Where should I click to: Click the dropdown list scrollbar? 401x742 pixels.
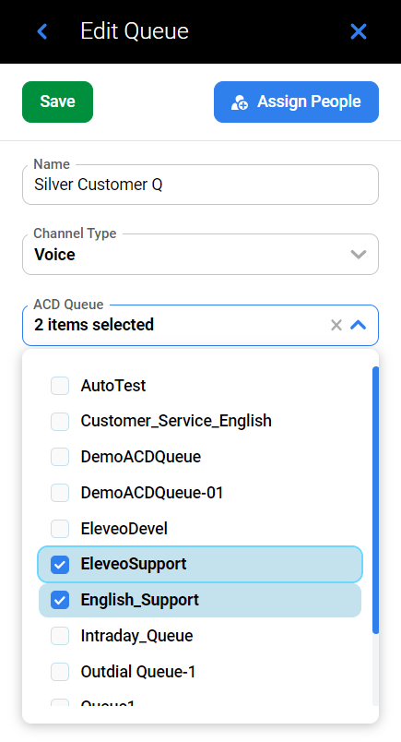(x=376, y=499)
